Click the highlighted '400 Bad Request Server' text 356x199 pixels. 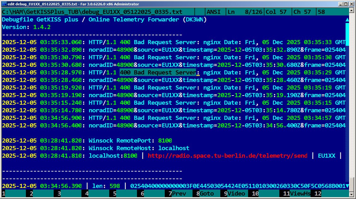(x=158, y=73)
